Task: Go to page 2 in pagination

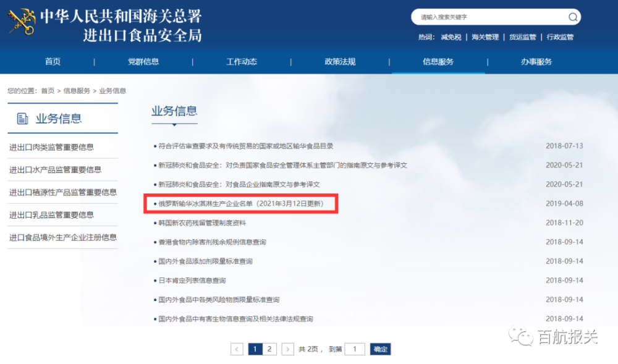Action: [269, 349]
